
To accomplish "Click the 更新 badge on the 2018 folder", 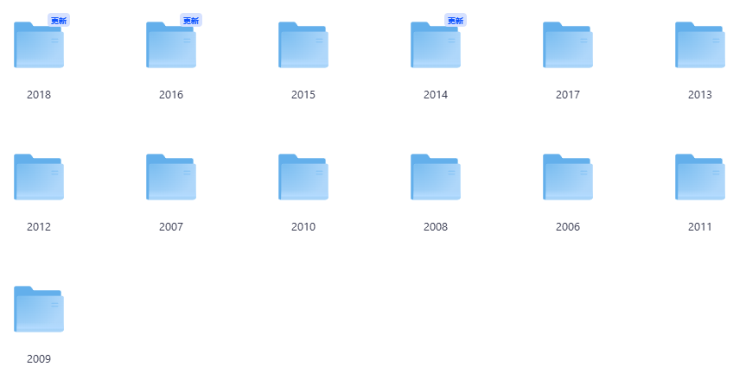I will click(x=59, y=21).
